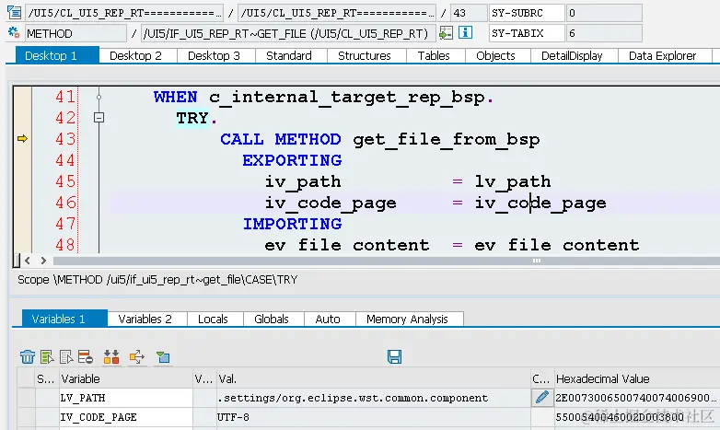Viewport: 720px width, 430px height.
Task: Click the pencil edit icon on the LV_PATH row
Action: 541,398
